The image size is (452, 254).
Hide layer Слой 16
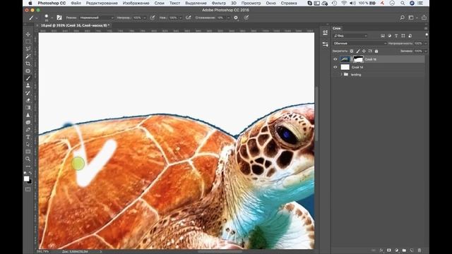click(x=335, y=59)
